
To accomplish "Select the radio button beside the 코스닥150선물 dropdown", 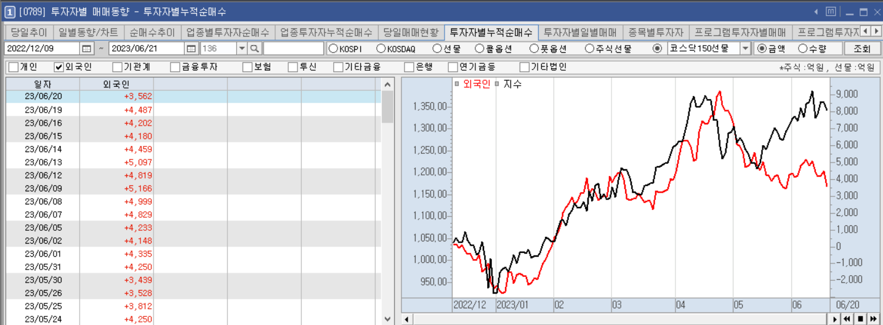I will coord(657,48).
